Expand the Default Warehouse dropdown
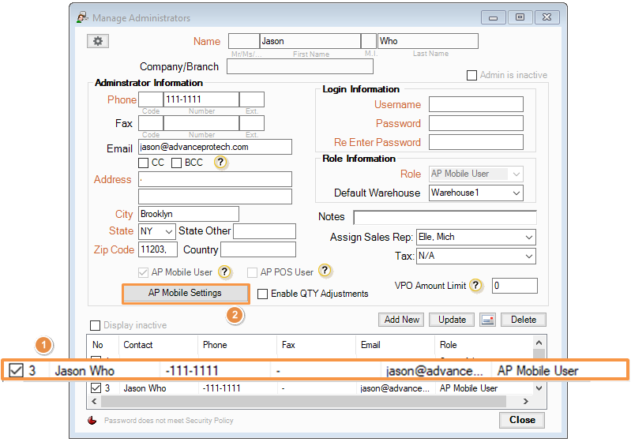631x442 pixels. pyautogui.click(x=516, y=193)
